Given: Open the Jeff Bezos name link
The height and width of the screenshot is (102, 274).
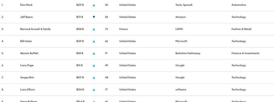Looking at the screenshot, I should [26, 17].
